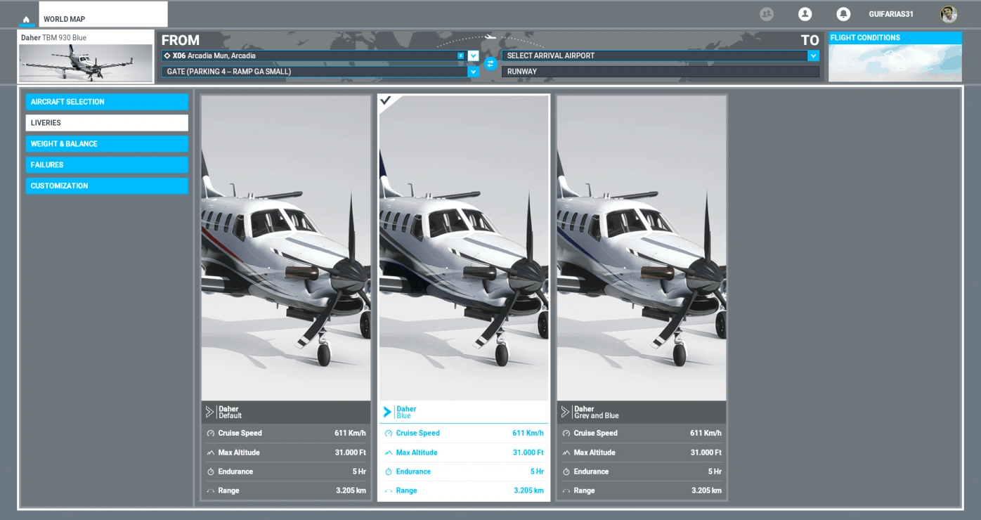Expand the departure airport dropdown
The height and width of the screenshot is (520, 981).
coord(473,56)
